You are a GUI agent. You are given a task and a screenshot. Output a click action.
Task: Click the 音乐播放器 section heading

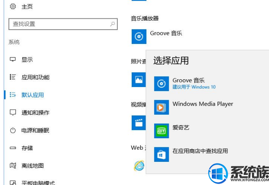pos(145,18)
